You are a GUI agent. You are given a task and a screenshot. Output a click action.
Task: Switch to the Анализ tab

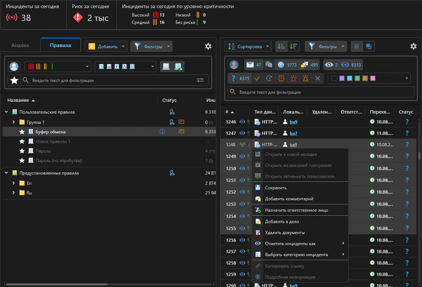[20, 46]
